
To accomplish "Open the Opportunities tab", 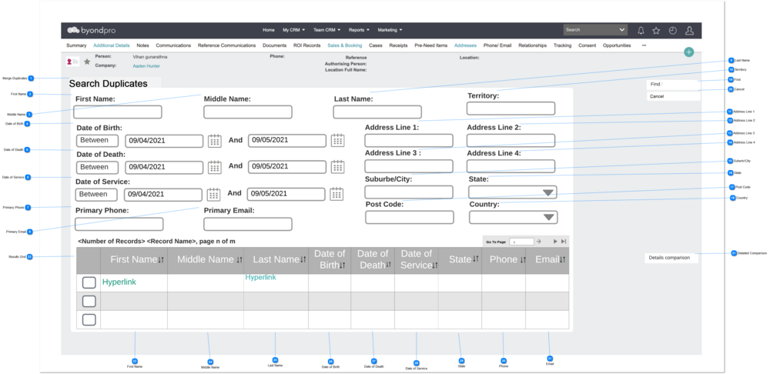I will point(617,45).
